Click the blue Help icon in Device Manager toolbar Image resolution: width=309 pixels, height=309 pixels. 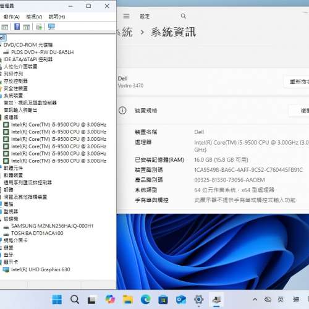tap(17, 27)
